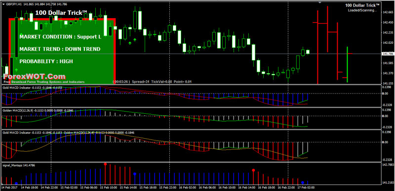This screenshot has height=191, width=395.
Task: Click the blue signal dot near 17 Feb 02:00
Action: point(303,183)
